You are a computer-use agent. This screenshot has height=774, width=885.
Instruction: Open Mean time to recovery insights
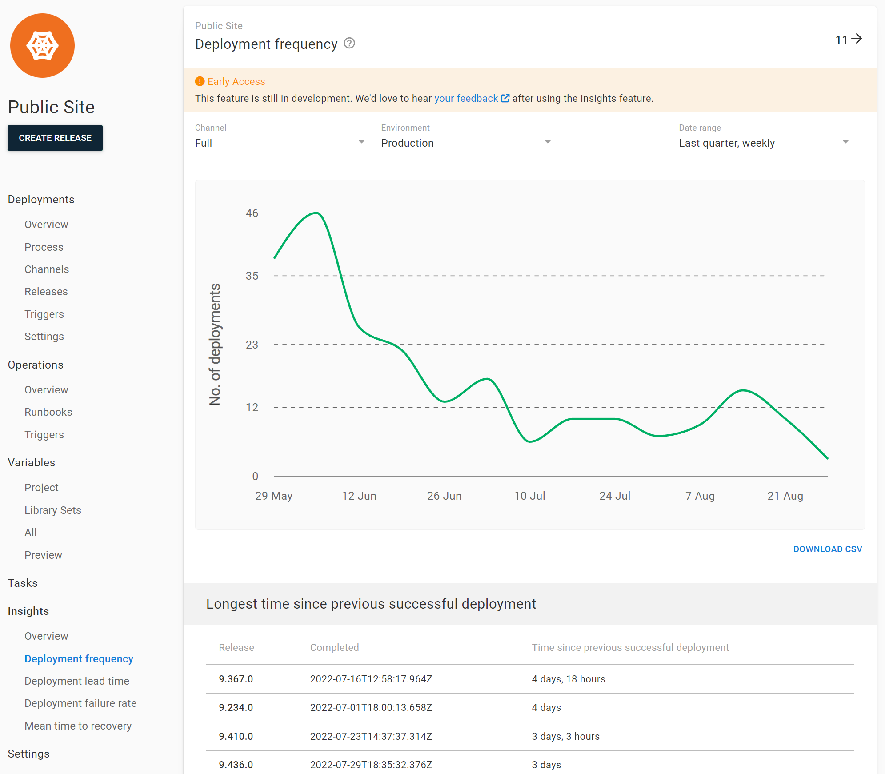click(x=78, y=726)
